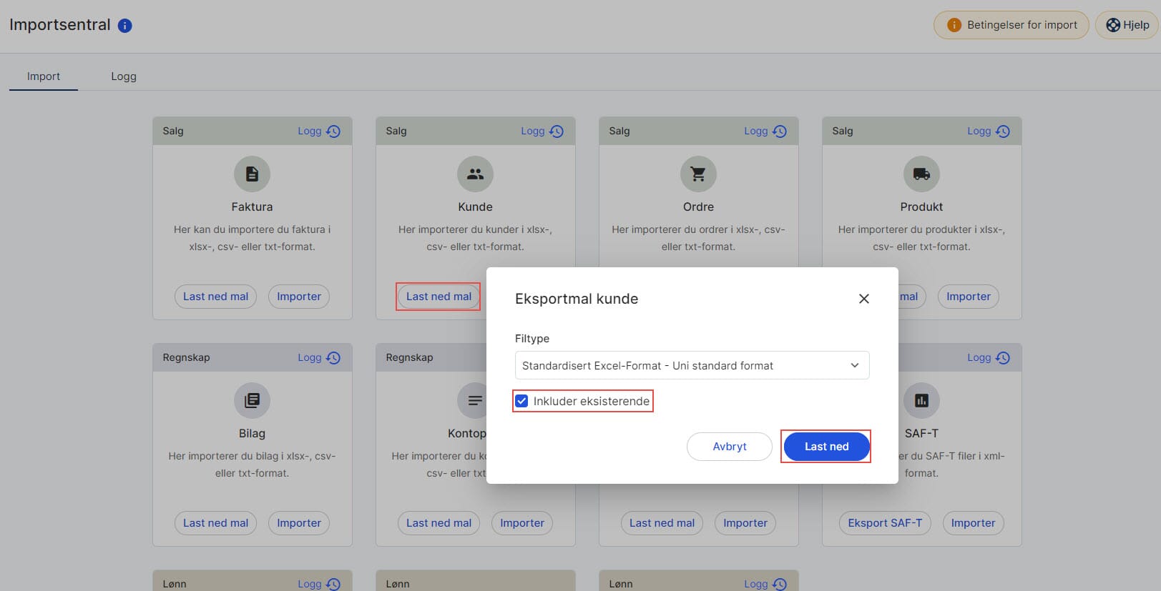Click Avbryt to cancel the export
This screenshot has height=591, width=1161.
(729, 447)
